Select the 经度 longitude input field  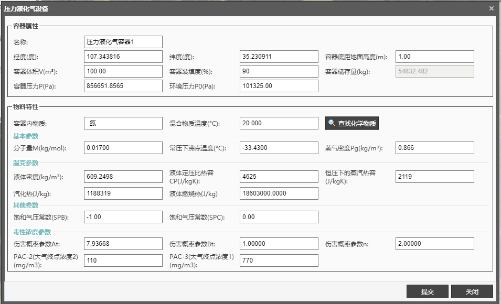pos(123,57)
